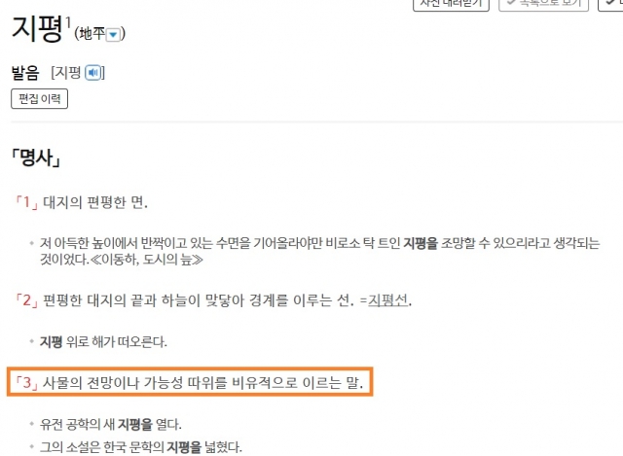Click the example 지평 위로 해가 떠오른다
The image size is (623, 456).
pyautogui.click(x=103, y=341)
